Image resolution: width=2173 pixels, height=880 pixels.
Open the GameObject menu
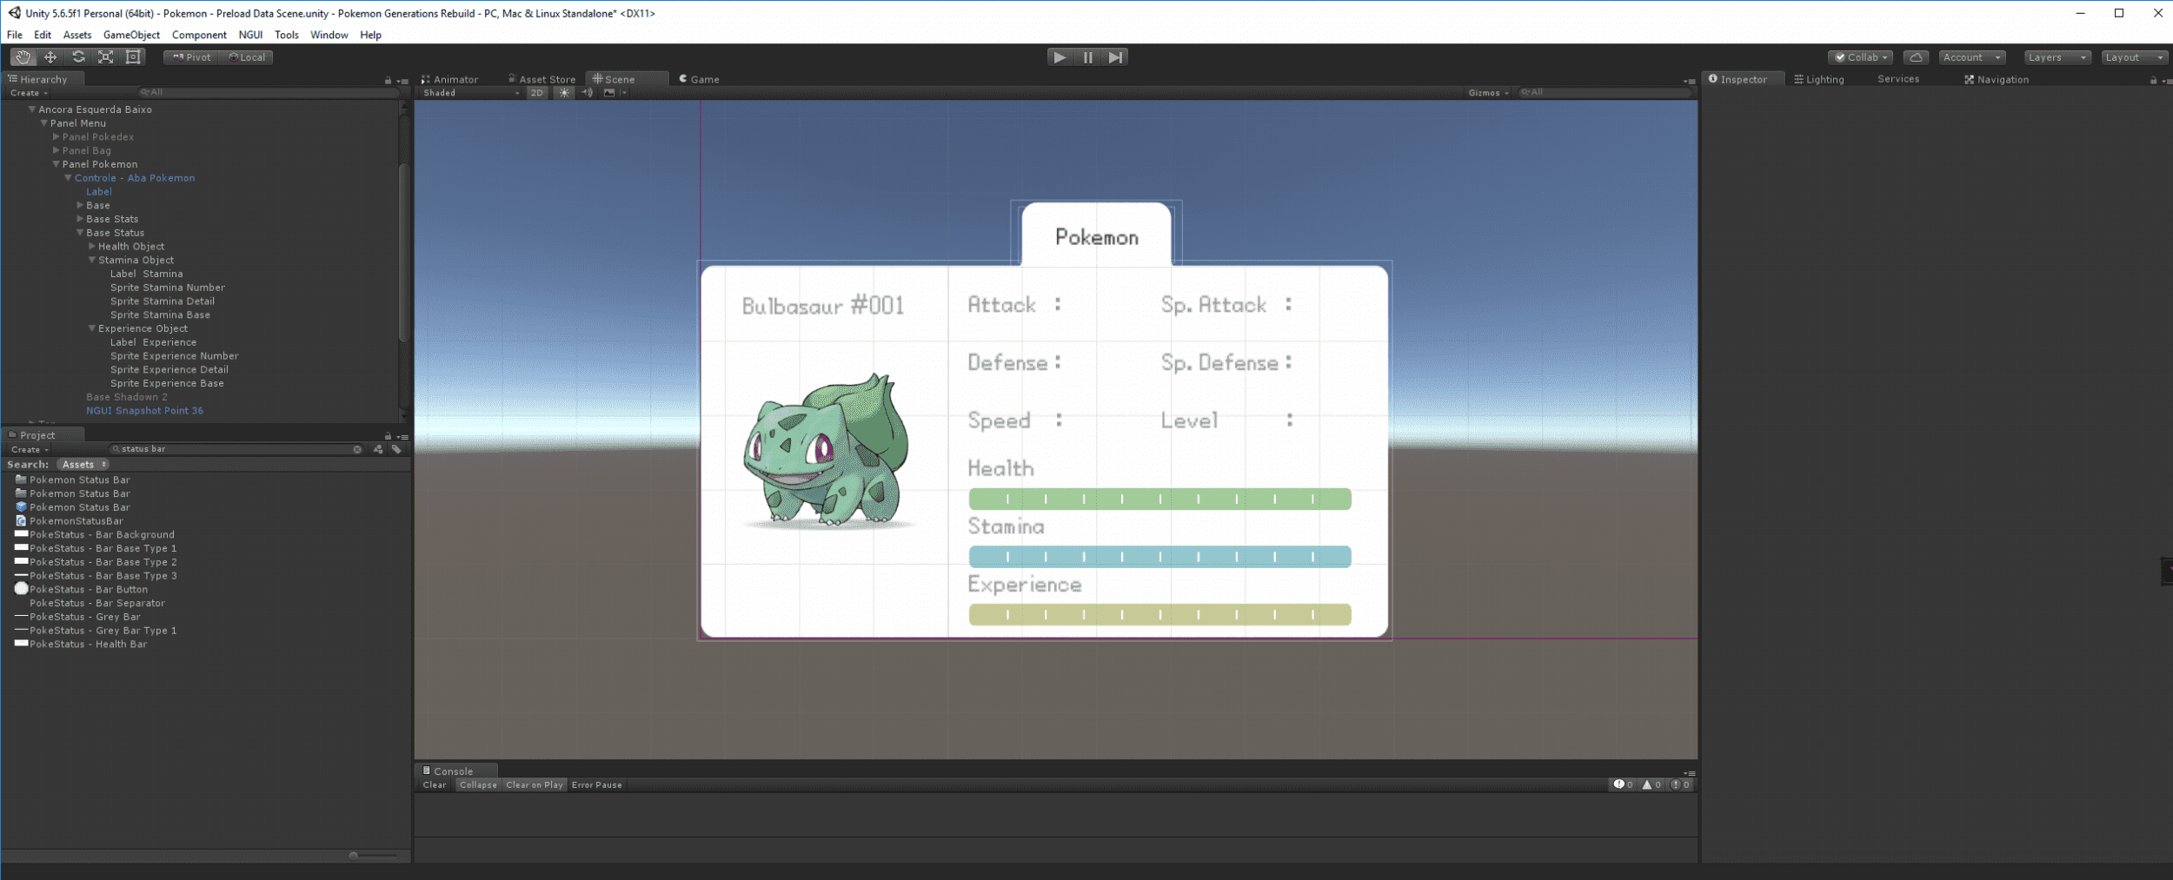click(131, 35)
